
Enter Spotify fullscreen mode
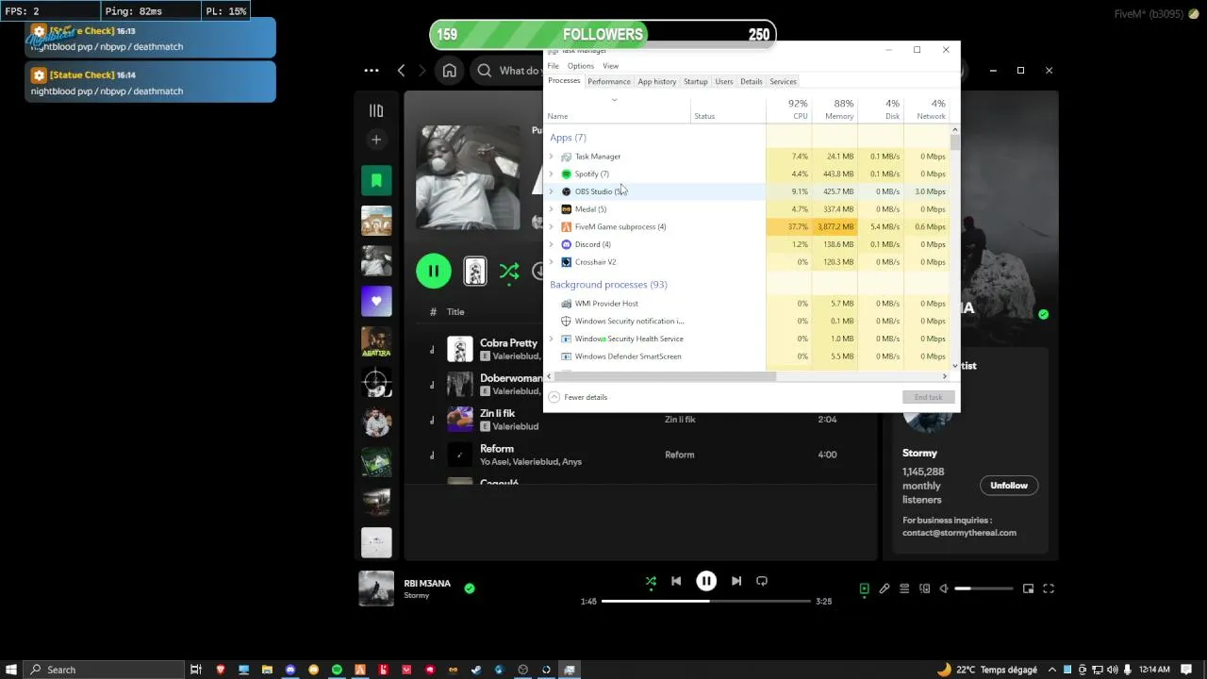point(1049,588)
